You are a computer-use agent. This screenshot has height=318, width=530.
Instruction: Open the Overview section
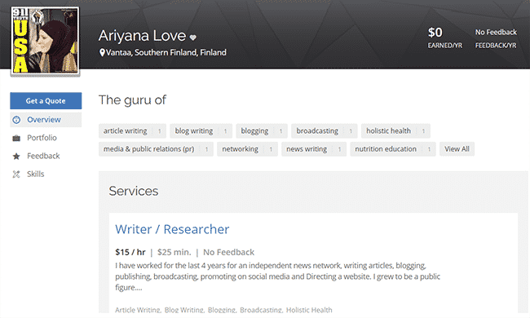[46, 120]
